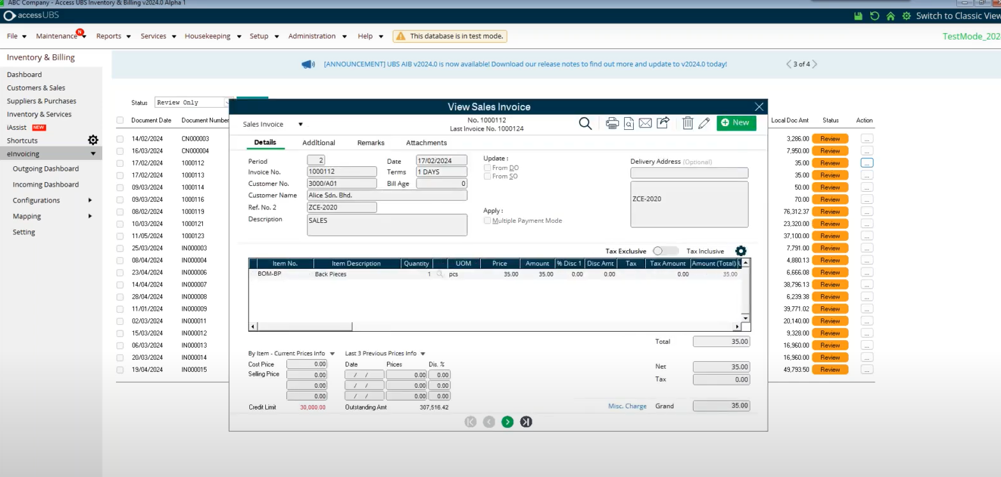Select checkbox for row CN000003
Viewport: 1001px width, 477px height.
click(120, 139)
